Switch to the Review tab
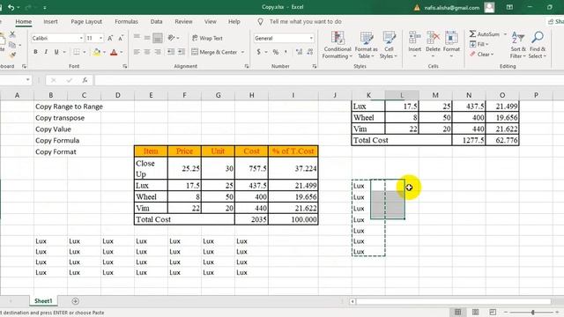This screenshot has width=564, height=317. (183, 21)
